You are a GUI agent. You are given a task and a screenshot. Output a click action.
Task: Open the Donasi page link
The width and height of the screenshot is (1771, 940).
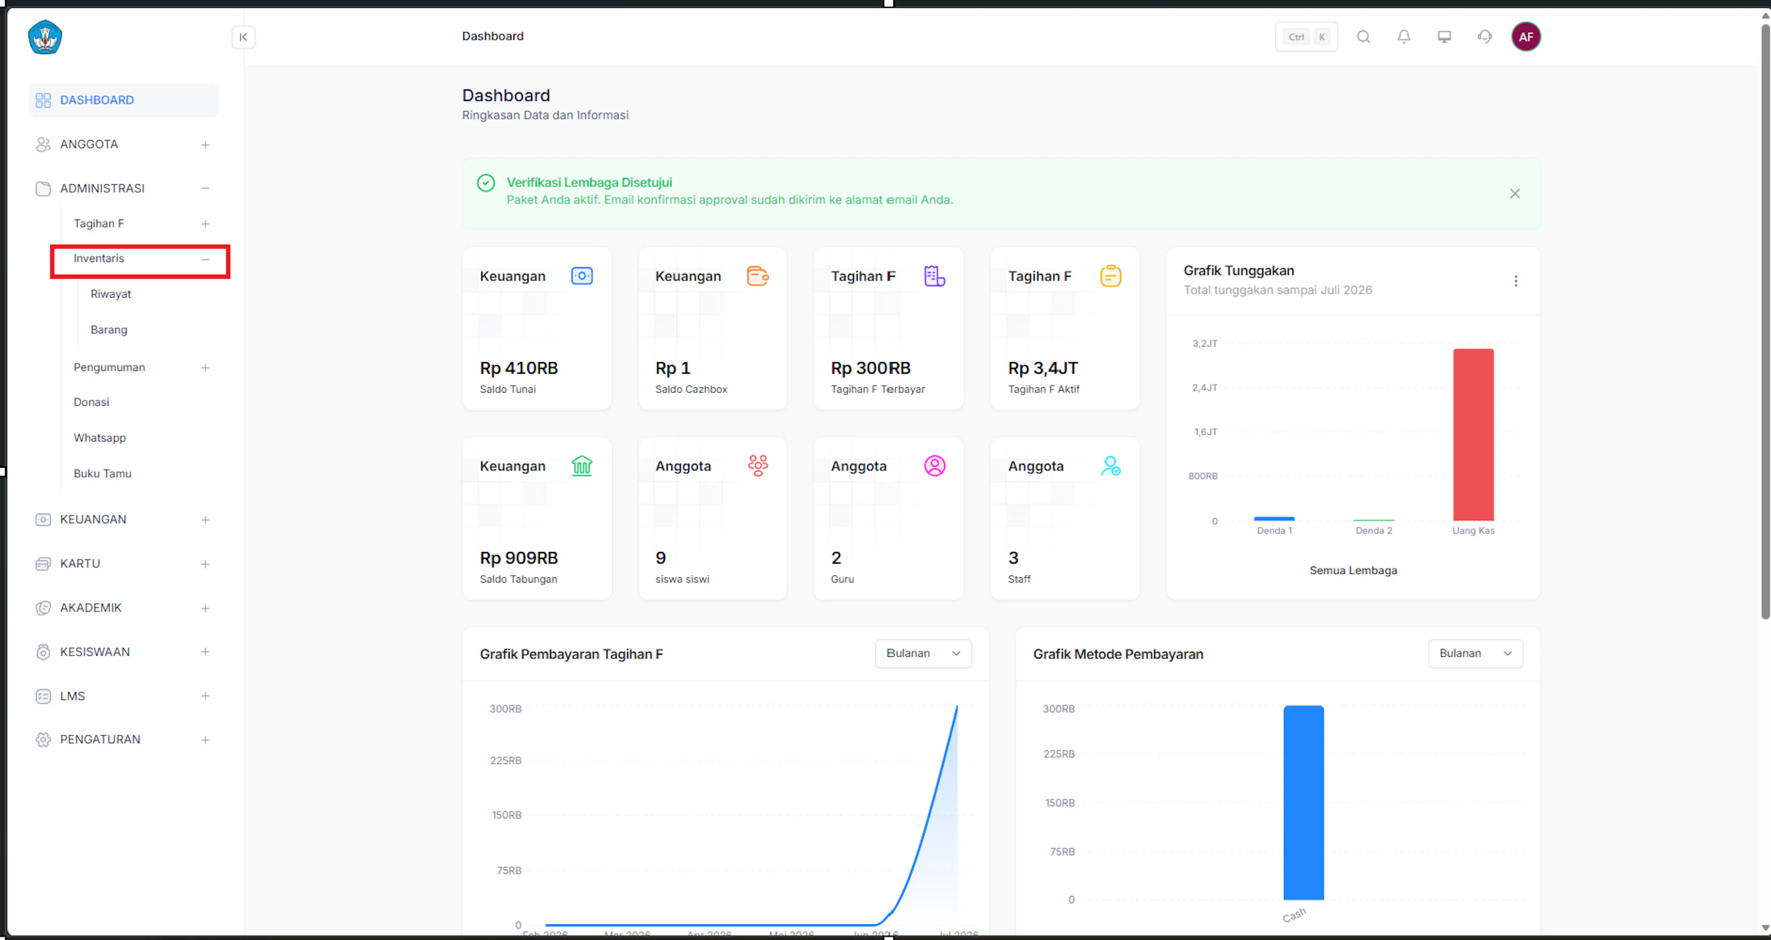[91, 402]
